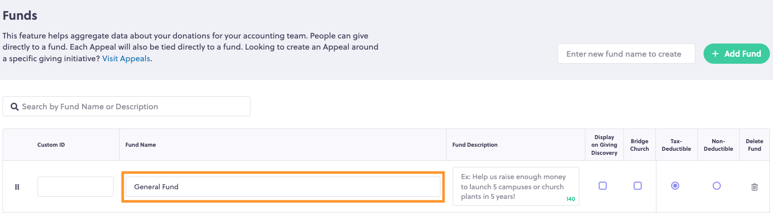The image size is (773, 213).
Task: Click the Fund Description column header
Action: pyautogui.click(x=475, y=145)
